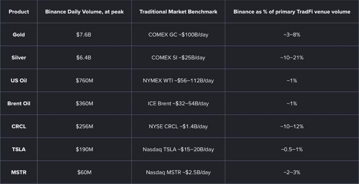Select the ~10–21% Silver percentage cell
The image size is (359, 184).
click(292, 57)
